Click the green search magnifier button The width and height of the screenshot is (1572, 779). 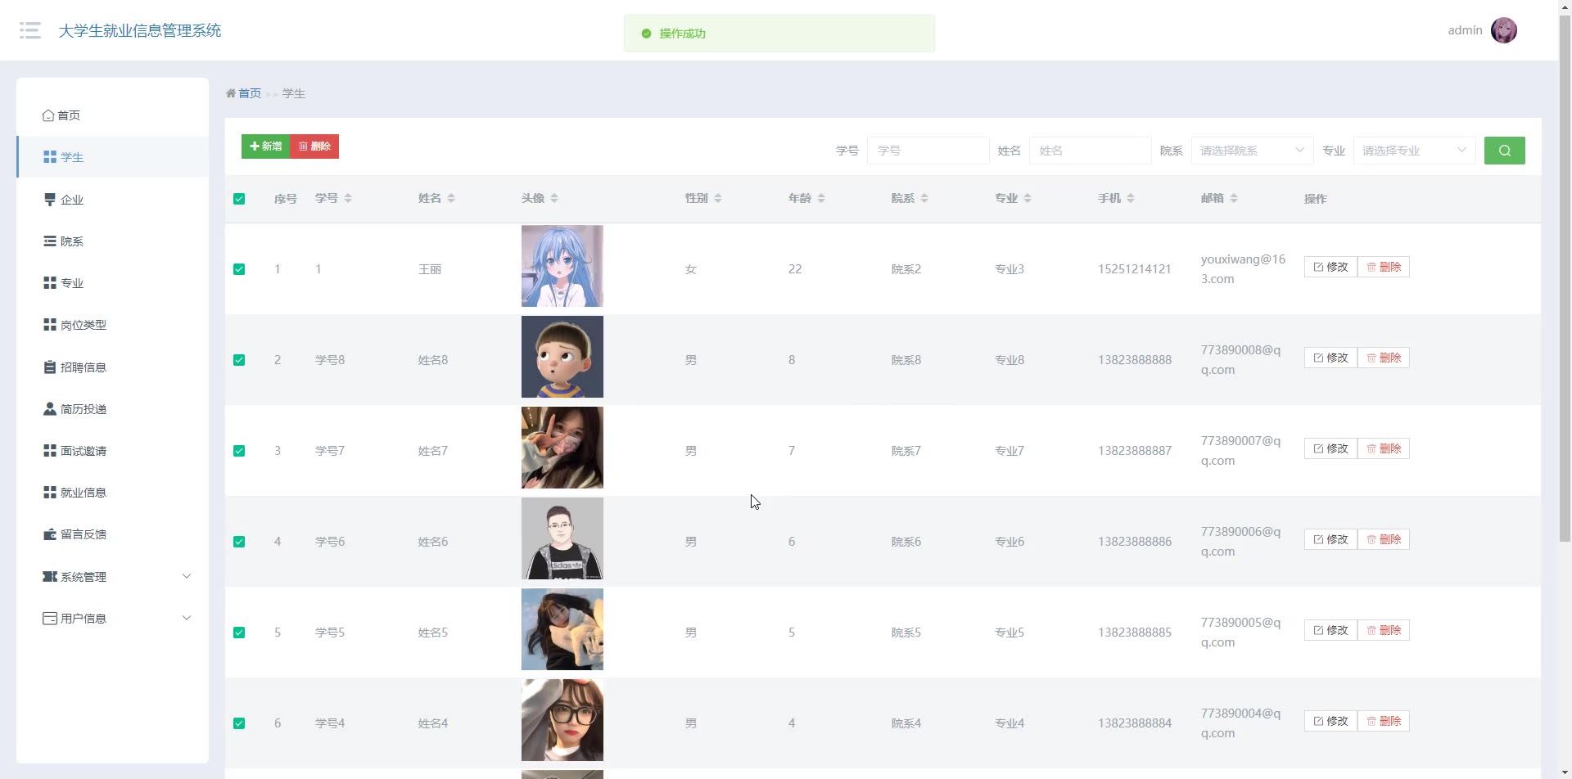coord(1504,151)
